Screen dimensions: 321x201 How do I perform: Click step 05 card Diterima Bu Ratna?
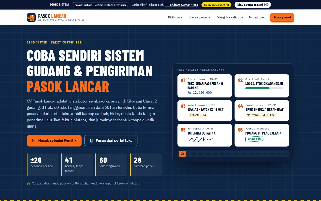(x=205, y=135)
